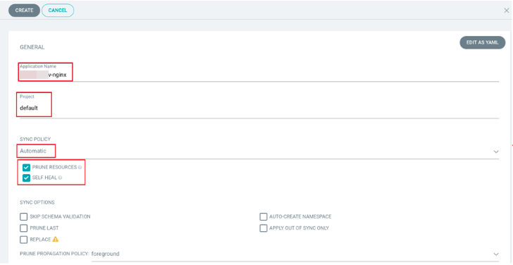Click the SYNC OPTIONS heading text

[37, 202]
